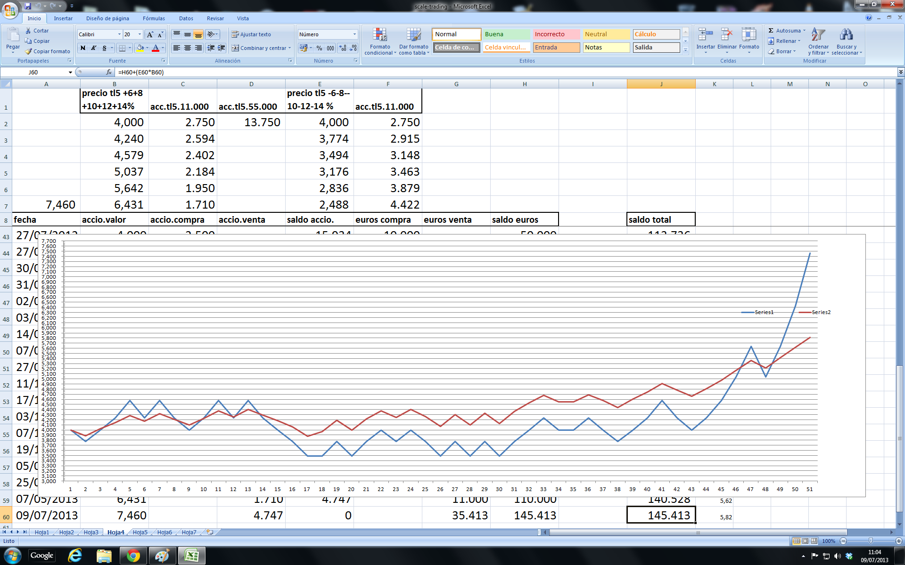Apply the Incorrecto cell style
The image size is (905, 565).
point(556,34)
